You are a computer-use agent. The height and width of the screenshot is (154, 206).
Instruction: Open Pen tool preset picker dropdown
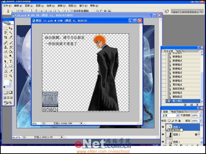click(x=12, y=11)
